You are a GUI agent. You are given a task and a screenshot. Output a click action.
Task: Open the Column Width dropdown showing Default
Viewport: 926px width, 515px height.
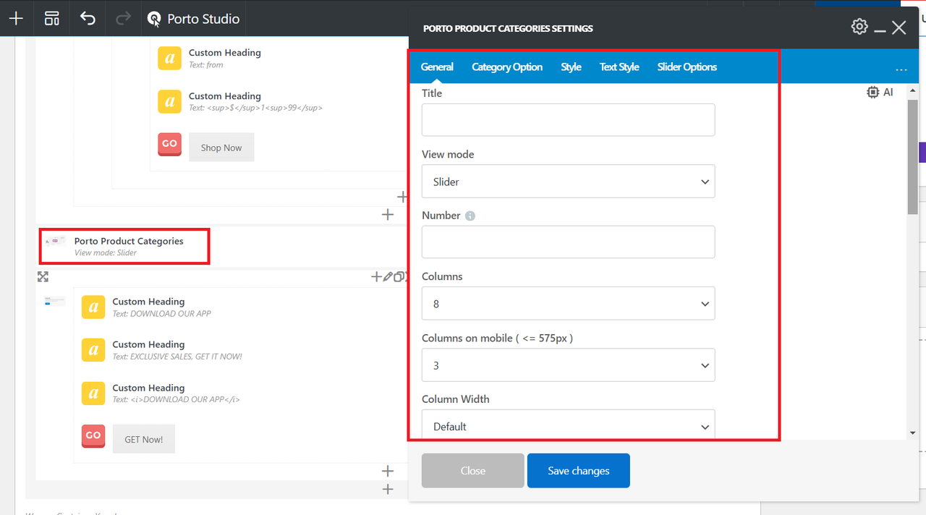click(568, 425)
